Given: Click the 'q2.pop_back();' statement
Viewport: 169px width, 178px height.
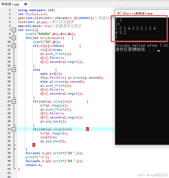Looking at the screenshot, I should point(53,141).
